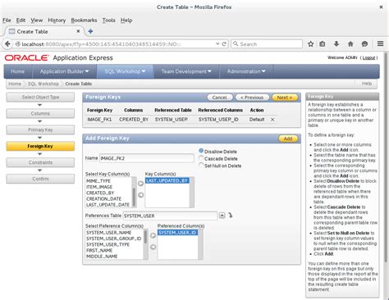The image size is (389, 300).
Task: Select the Disallow Delete option
Action: (x=201, y=151)
